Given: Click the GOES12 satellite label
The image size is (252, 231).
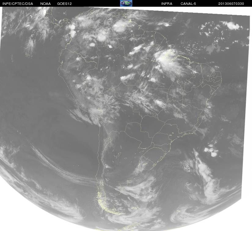Looking at the screenshot, I should point(64,4).
